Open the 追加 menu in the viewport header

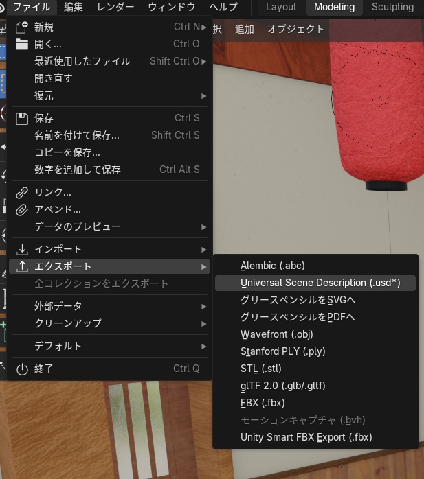(245, 30)
